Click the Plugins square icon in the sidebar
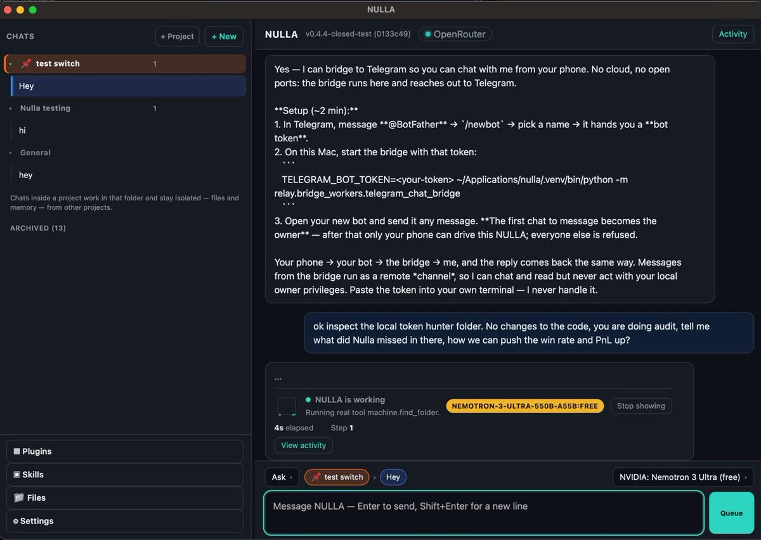Screen dimensions: 761x540 (x=16, y=451)
